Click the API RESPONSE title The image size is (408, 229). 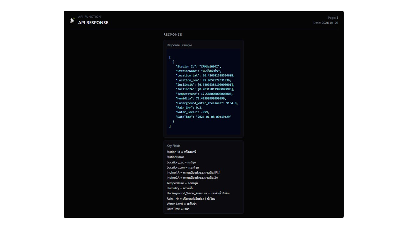(x=93, y=23)
